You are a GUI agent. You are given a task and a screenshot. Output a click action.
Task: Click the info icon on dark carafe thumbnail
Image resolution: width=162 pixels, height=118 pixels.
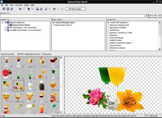46,90
